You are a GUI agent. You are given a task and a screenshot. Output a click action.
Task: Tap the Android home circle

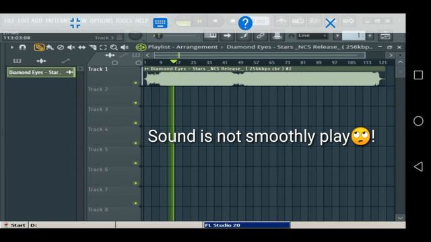click(418, 121)
